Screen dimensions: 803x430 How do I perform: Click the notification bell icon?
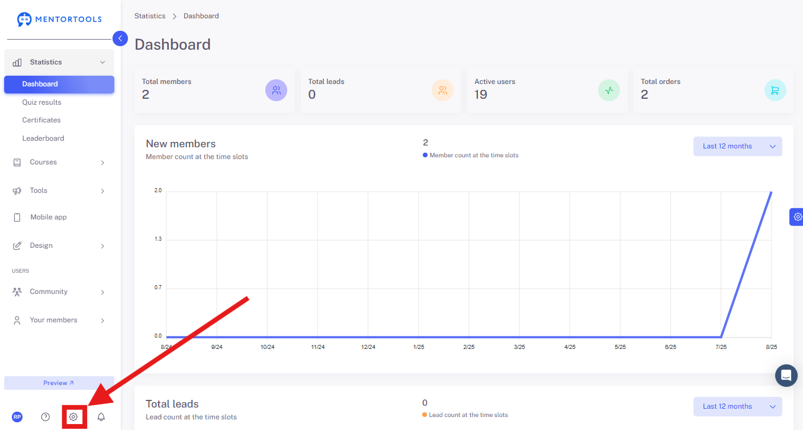coord(101,417)
